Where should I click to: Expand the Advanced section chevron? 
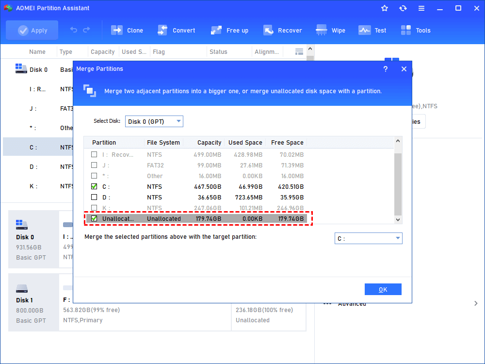point(476,303)
